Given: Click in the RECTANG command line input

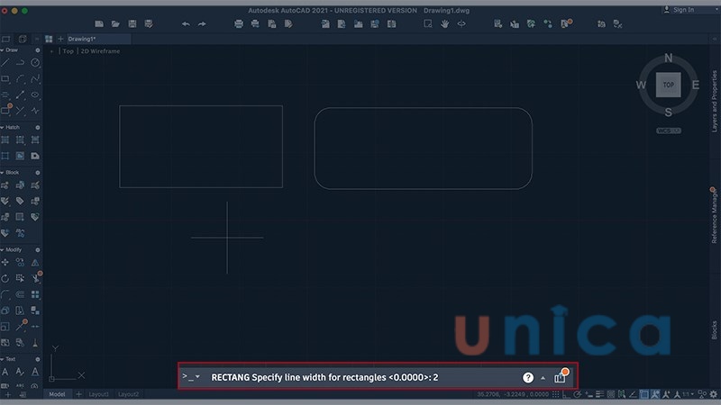Looking at the screenshot, I should click(360, 377).
